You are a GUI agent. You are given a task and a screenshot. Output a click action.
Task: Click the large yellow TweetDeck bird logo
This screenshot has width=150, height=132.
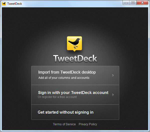pyautogui.click(x=74, y=44)
